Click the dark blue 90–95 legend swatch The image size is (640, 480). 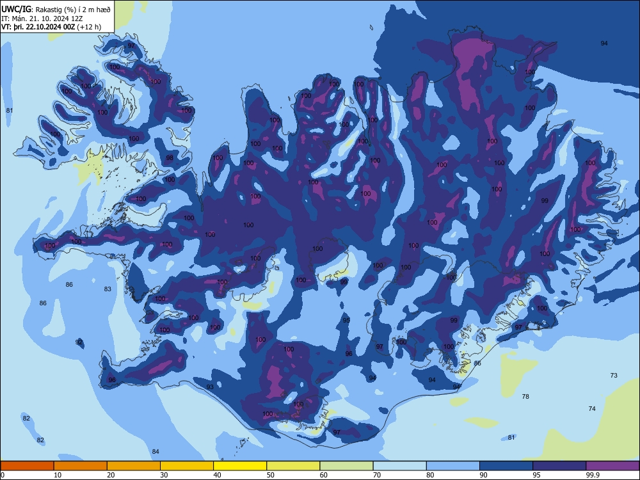(x=506, y=466)
